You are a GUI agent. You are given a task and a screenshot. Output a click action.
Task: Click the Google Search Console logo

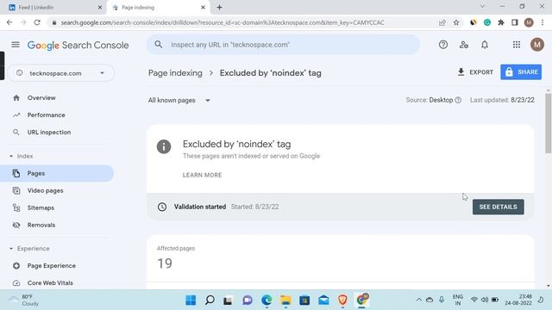78,45
